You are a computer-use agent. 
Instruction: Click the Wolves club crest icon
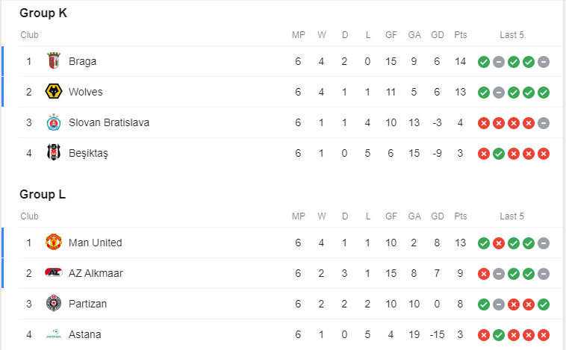pos(53,92)
